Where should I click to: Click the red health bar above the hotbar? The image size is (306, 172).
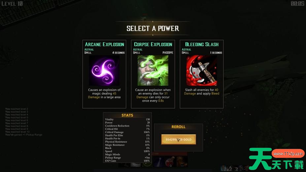pos(170,154)
